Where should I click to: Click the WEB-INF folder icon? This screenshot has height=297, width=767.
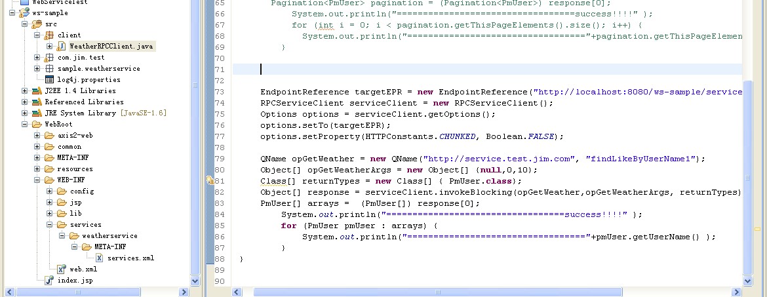[49, 180]
